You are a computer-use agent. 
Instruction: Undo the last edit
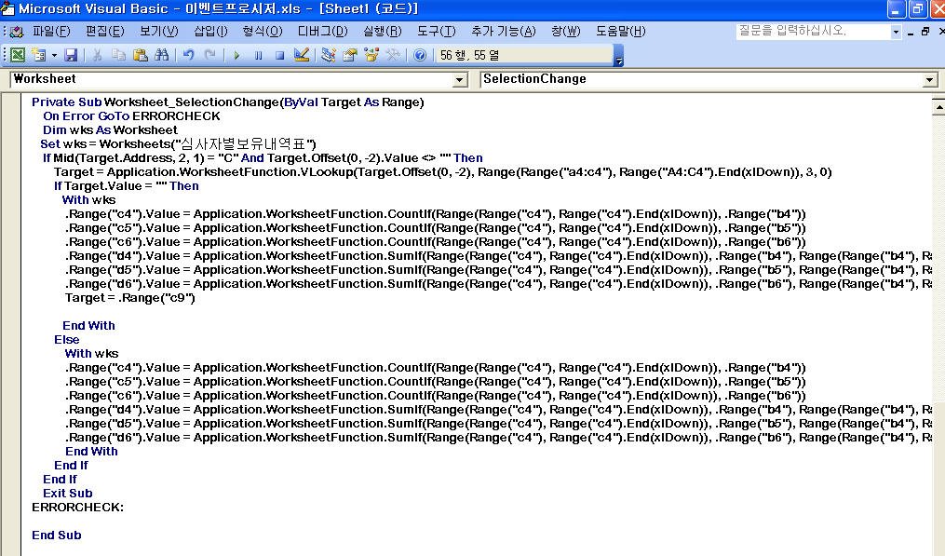tap(189, 56)
